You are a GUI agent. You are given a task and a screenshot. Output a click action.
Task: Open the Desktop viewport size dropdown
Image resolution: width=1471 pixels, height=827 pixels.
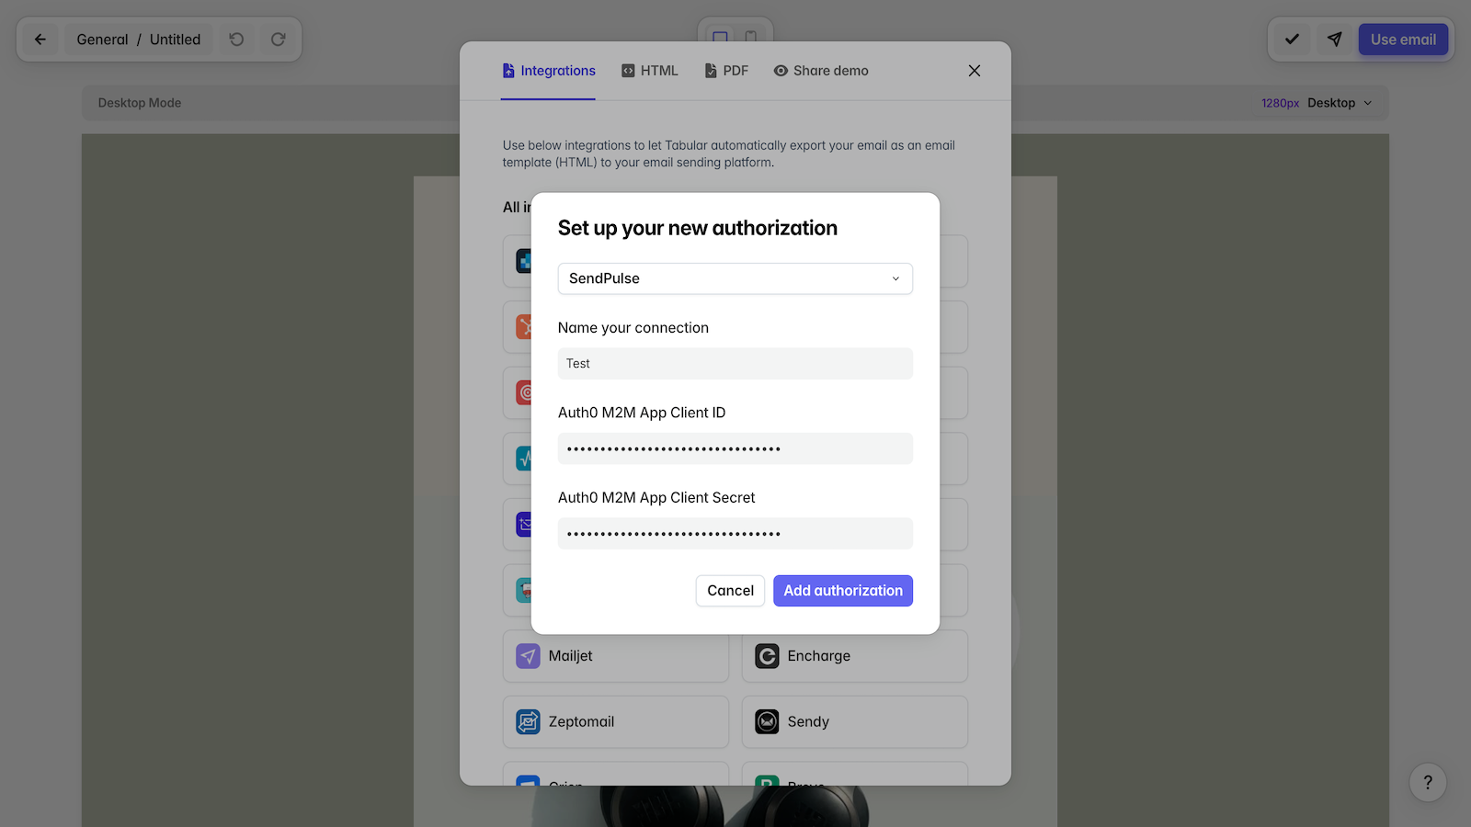tap(1340, 103)
